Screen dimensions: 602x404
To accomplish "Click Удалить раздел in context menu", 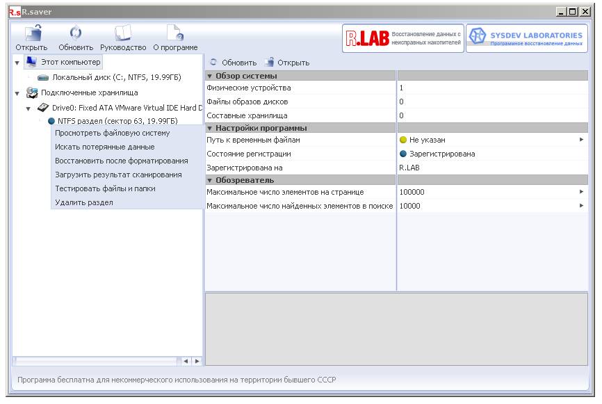I will point(83,202).
